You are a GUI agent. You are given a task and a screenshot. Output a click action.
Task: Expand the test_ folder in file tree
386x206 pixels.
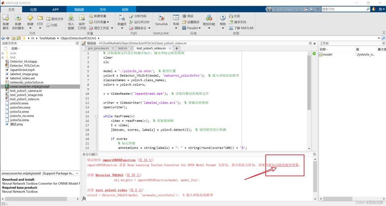(3, 57)
